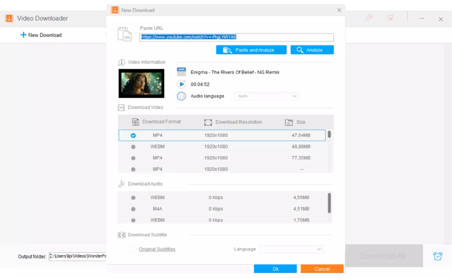Click the video list scrollbar thumb
Image resolution: width=452 pixels, height=278 pixels.
[329, 134]
